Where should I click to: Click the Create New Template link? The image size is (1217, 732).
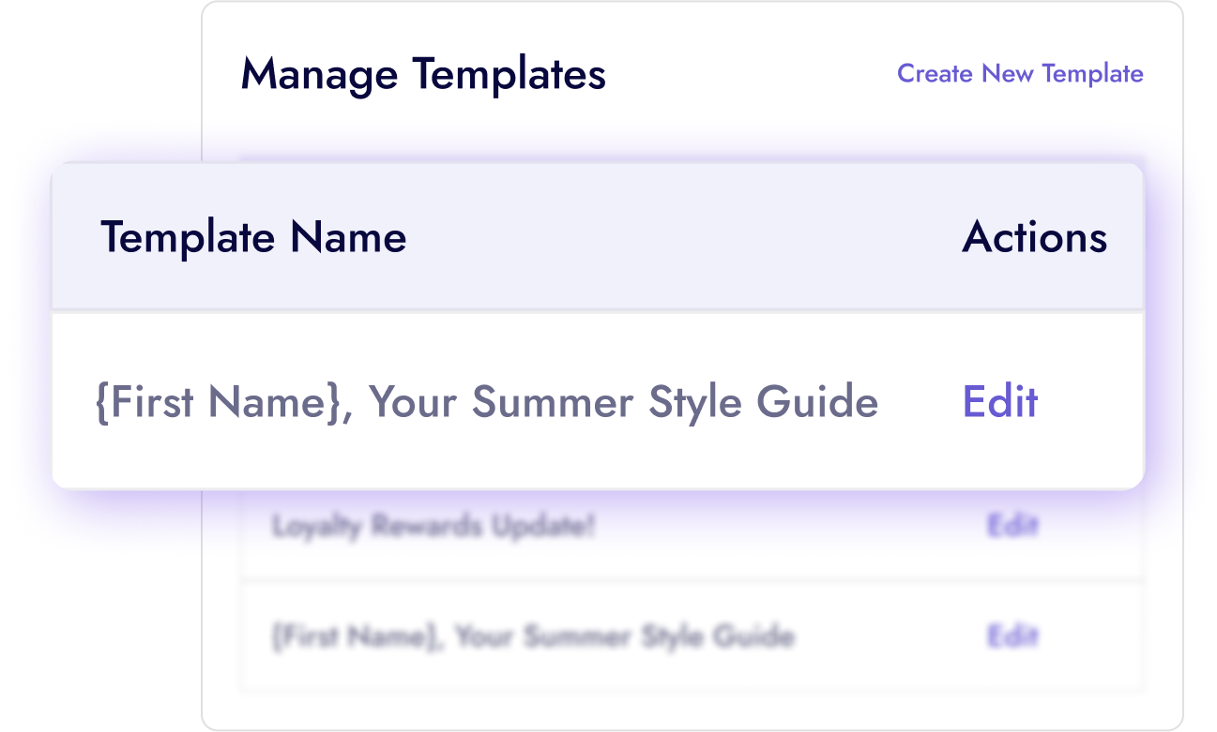click(1019, 73)
